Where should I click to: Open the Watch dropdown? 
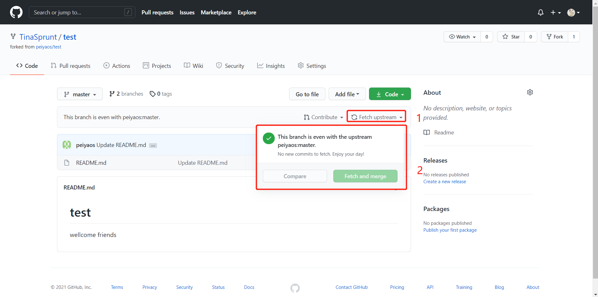(462, 37)
